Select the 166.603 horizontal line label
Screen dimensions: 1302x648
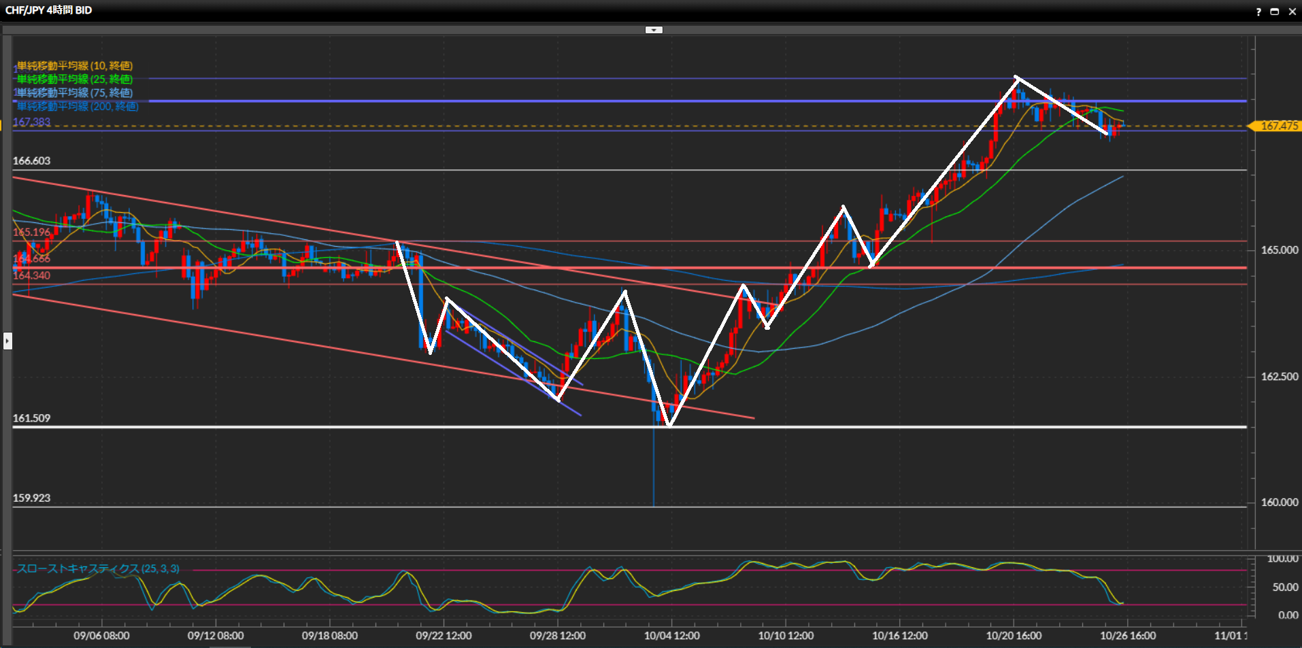coord(31,161)
